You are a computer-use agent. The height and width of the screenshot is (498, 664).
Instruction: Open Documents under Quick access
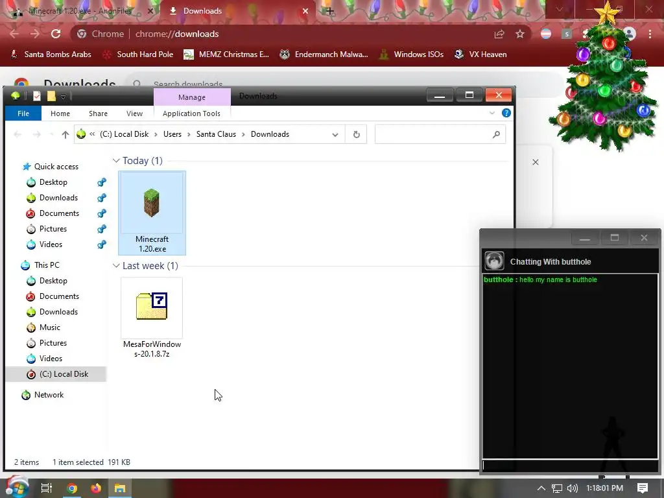tap(59, 213)
